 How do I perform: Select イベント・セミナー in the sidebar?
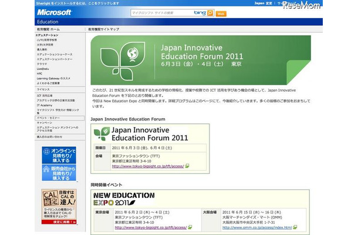60,118
